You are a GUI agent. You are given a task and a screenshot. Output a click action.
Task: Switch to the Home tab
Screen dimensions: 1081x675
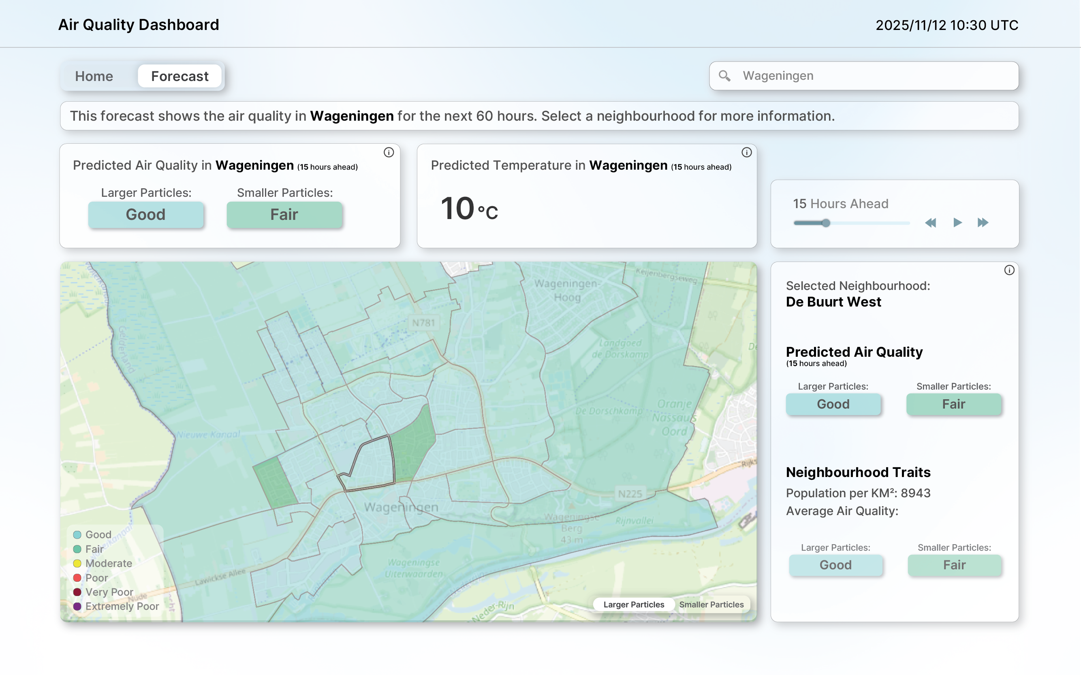[x=94, y=77]
